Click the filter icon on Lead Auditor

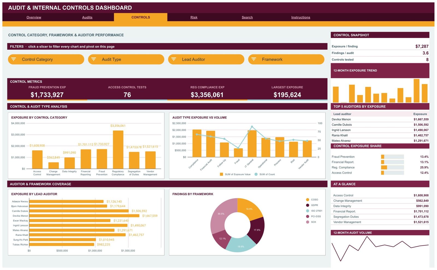pos(174,59)
